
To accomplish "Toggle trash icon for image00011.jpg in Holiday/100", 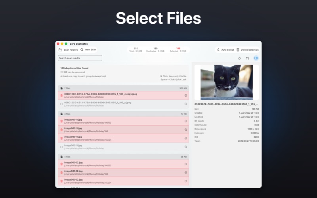I will (61, 130).
